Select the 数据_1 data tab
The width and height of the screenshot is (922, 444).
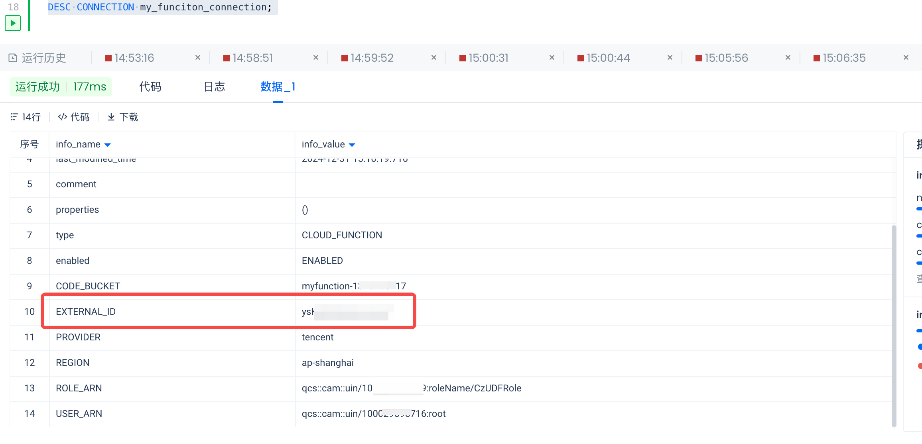278,86
